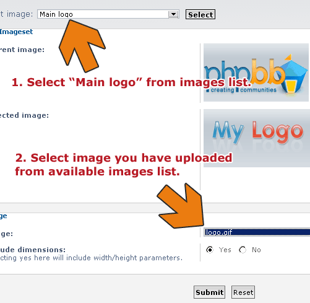Click the 'Select image you have uploaded' instruction
Screen dimensions: 310x303
124,165
